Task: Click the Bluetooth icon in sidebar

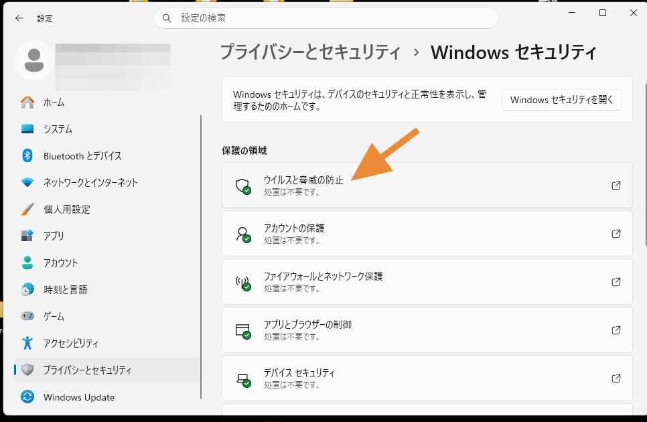Action: click(27, 155)
